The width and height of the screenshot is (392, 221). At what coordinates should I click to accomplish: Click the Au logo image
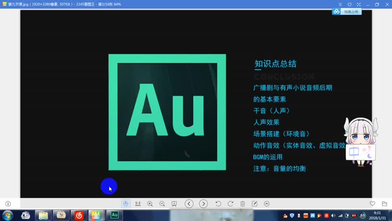tap(167, 112)
